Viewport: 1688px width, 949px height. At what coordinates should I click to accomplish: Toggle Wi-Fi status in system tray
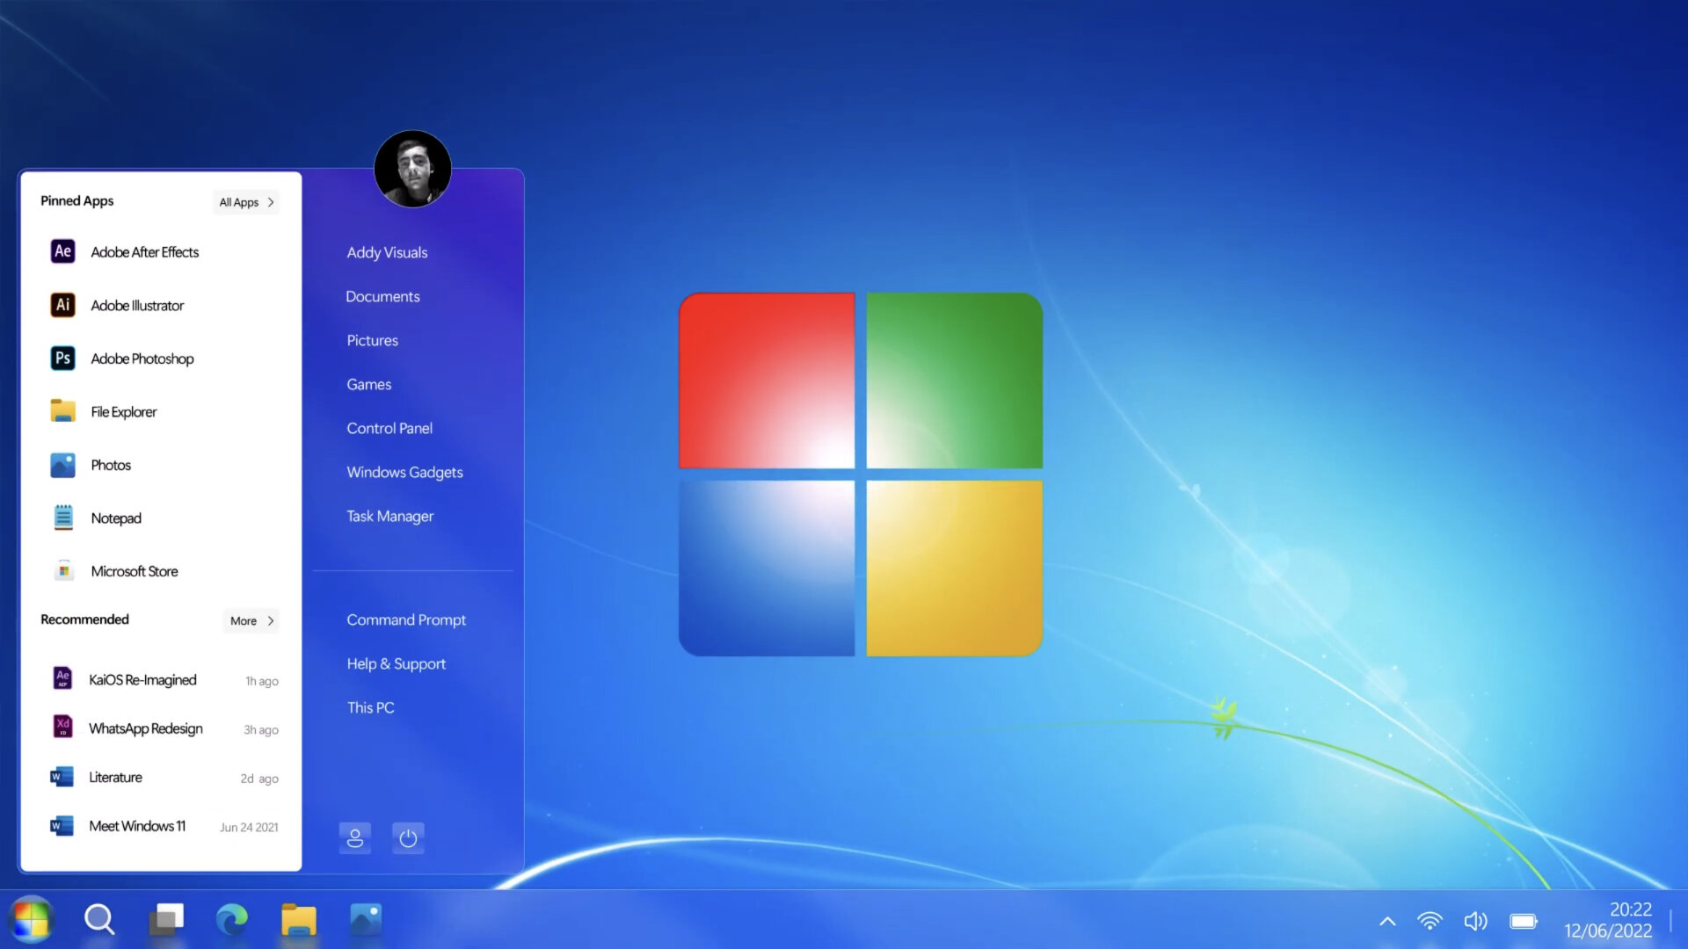(x=1429, y=920)
